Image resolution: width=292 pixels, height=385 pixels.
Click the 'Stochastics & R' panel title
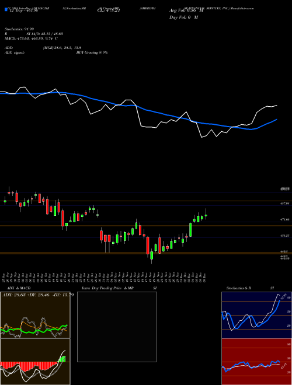(239, 288)
